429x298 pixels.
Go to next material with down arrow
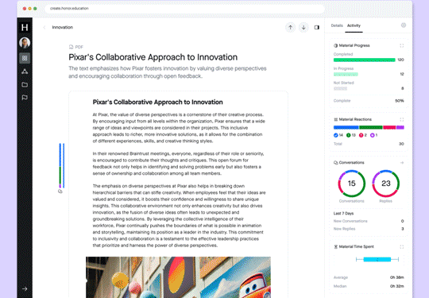303,27
